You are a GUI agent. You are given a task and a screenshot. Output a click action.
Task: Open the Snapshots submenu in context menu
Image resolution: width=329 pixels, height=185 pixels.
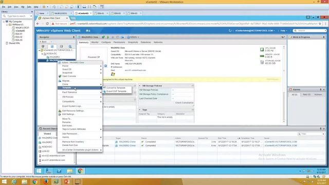coord(80,72)
